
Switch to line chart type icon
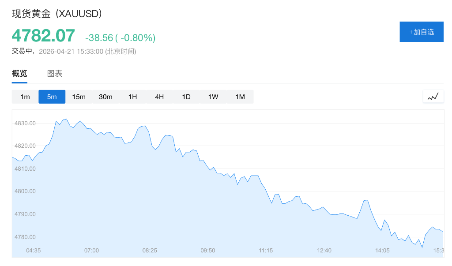[433, 96]
